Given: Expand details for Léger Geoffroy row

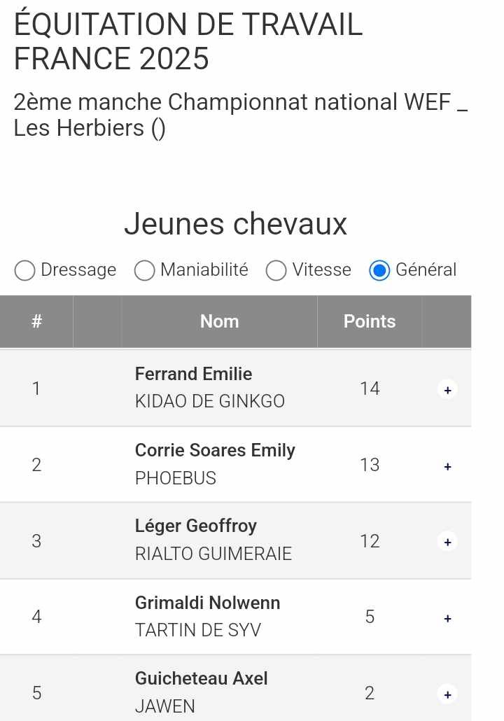Looking at the screenshot, I should tap(447, 541).
